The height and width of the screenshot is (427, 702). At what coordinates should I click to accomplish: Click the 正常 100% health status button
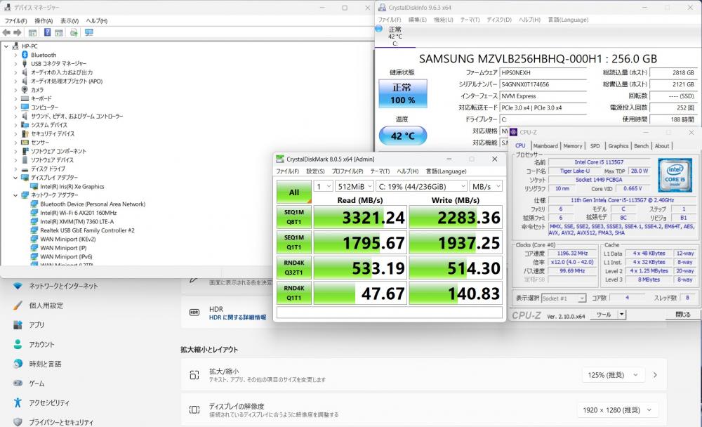pos(402,93)
